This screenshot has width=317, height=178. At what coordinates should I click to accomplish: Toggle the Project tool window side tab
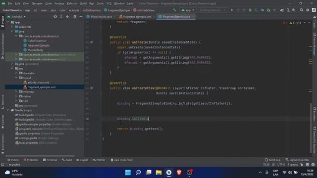pos(2,22)
